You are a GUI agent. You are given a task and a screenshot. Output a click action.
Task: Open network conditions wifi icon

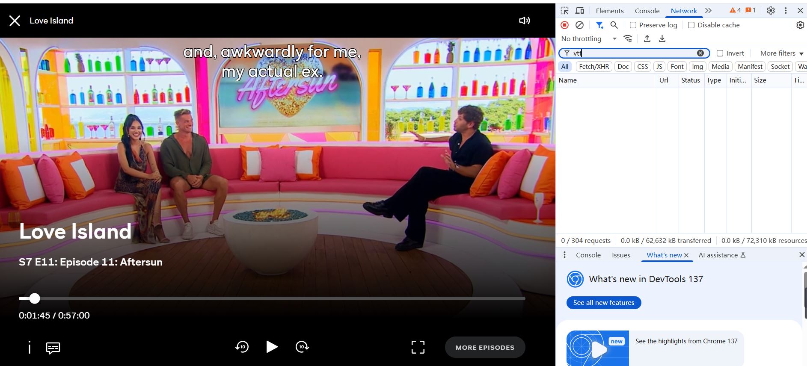click(x=628, y=39)
